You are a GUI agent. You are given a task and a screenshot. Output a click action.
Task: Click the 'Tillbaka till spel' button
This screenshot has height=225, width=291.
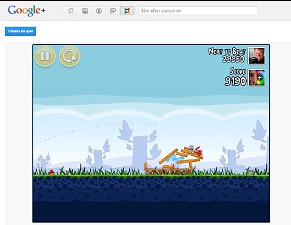pyautogui.click(x=20, y=31)
